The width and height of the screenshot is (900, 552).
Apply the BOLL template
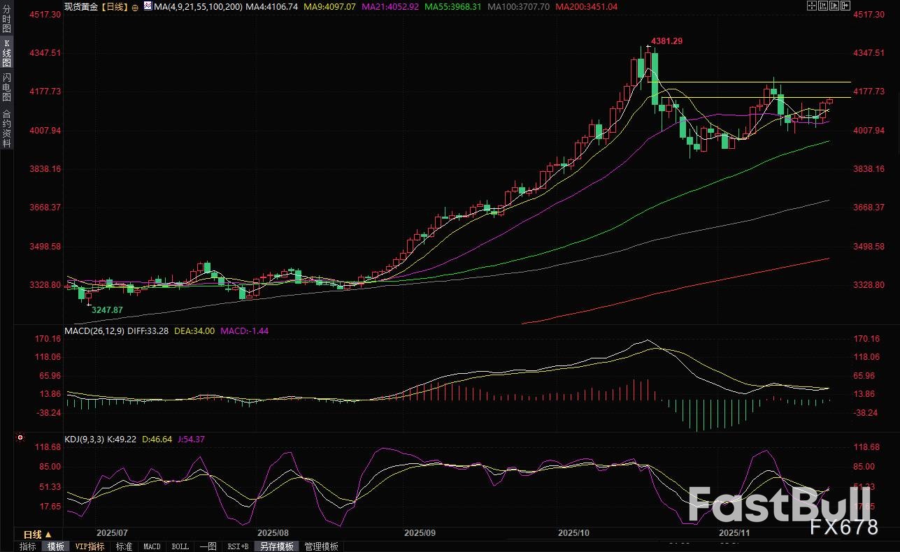tap(180, 546)
